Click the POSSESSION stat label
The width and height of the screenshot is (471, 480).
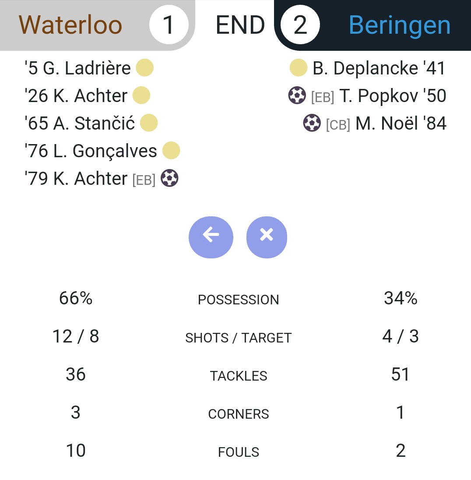click(239, 300)
